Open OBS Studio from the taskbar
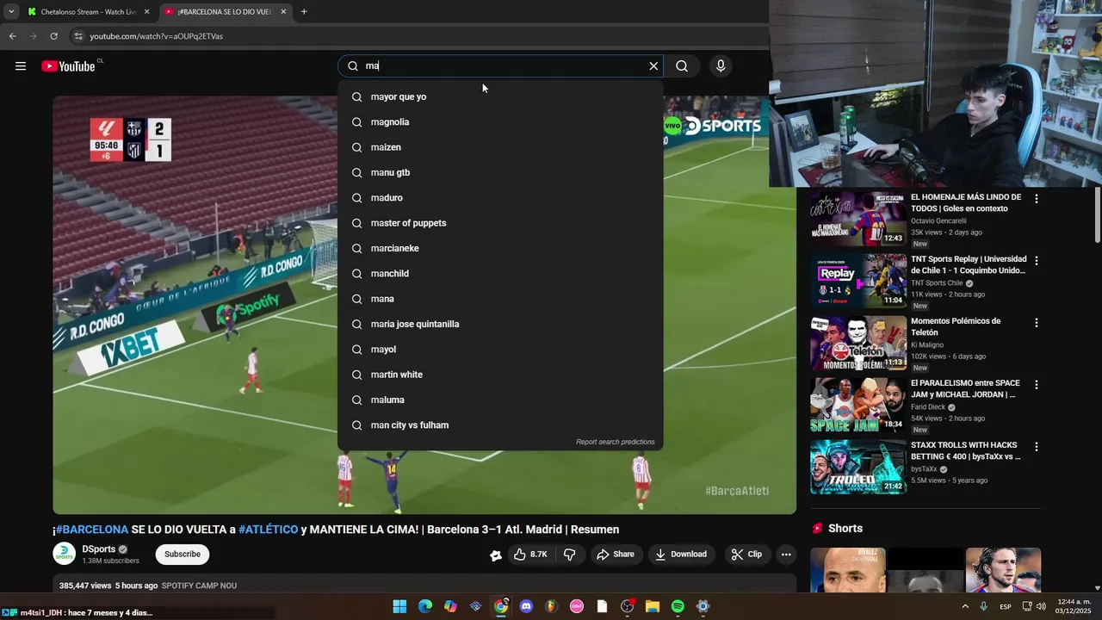The height and width of the screenshot is (620, 1102). 627,606
